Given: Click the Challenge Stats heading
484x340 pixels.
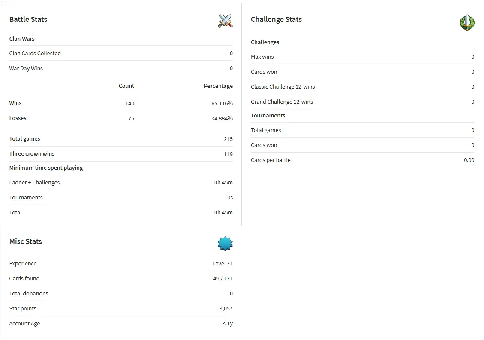Looking at the screenshot, I should (276, 19).
